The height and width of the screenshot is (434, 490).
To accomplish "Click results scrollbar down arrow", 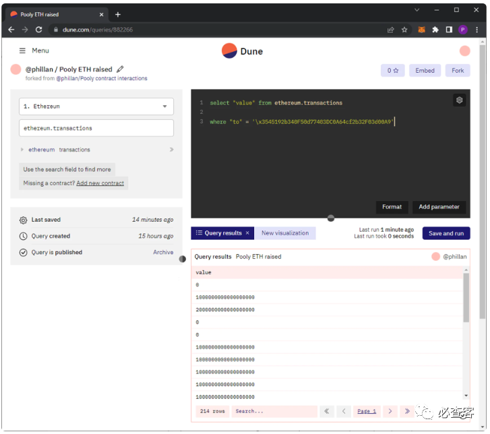I will 466,396.
